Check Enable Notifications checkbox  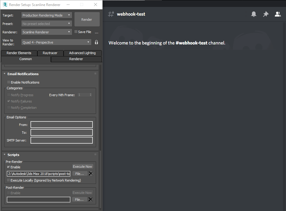point(8,82)
